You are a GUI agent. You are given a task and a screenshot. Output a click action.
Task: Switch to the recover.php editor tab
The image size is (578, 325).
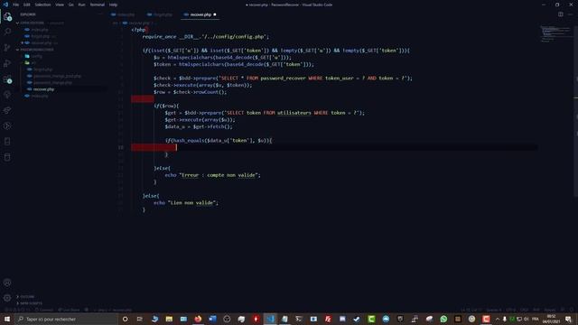coord(200,14)
